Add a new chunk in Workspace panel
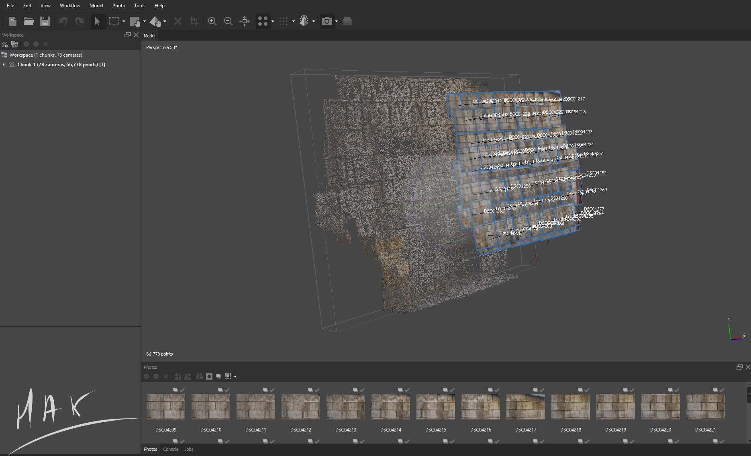 [x=5, y=44]
